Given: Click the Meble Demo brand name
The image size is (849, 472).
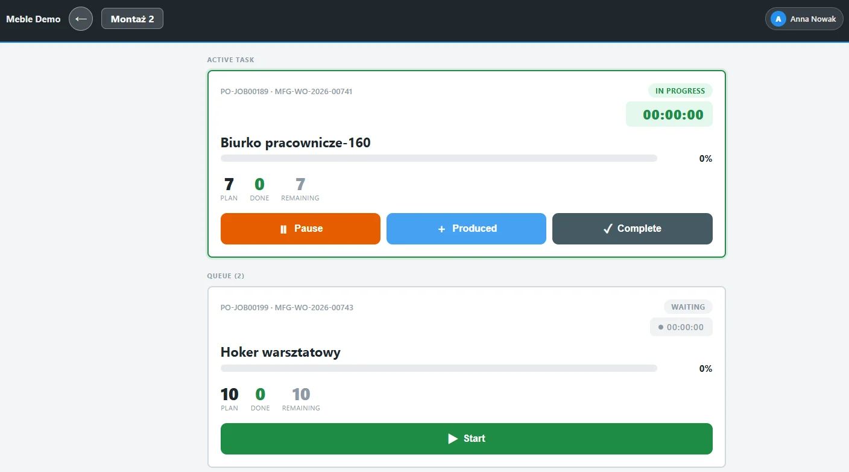Looking at the screenshot, I should 33,19.
